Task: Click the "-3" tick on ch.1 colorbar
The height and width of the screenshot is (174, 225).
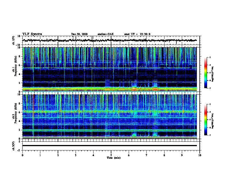Action: 209,57
